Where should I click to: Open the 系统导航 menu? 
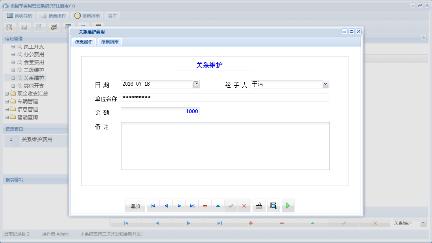[19, 16]
